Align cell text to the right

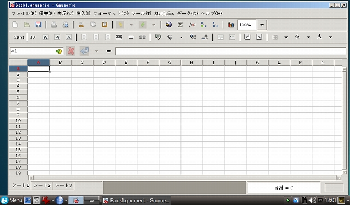[108, 37]
